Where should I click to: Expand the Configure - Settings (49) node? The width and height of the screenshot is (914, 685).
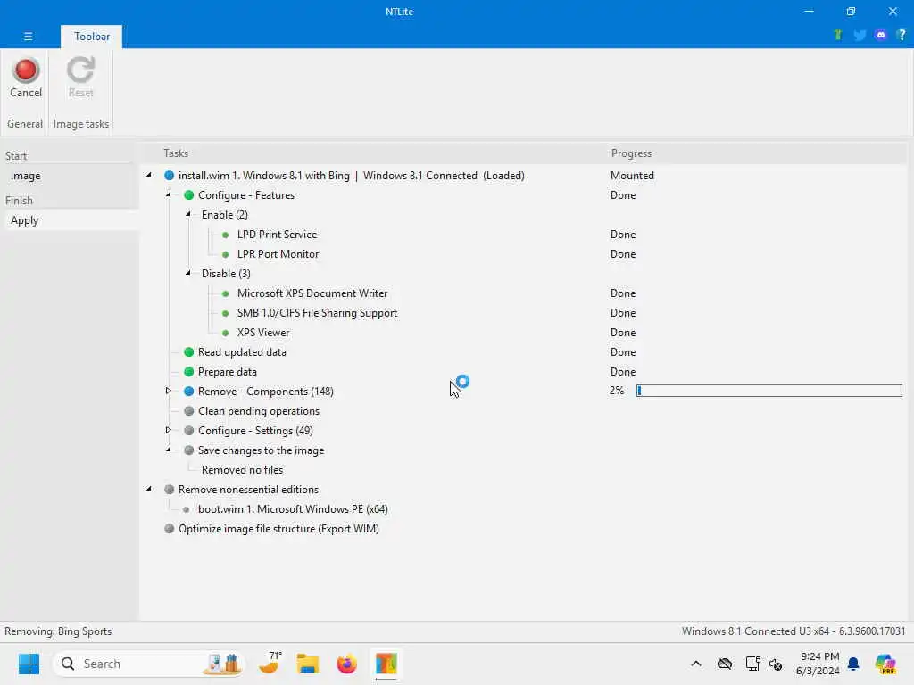click(169, 430)
